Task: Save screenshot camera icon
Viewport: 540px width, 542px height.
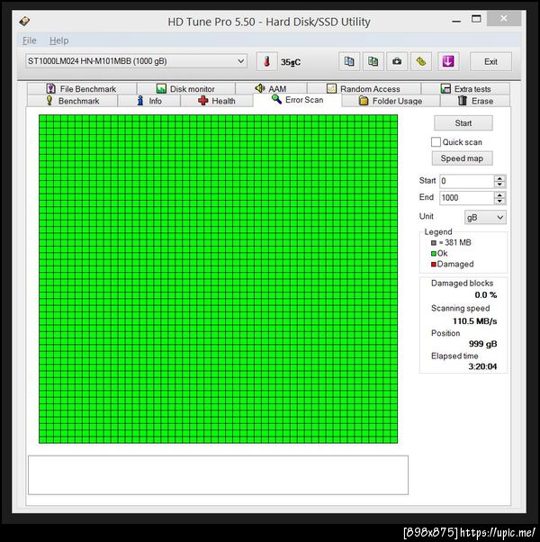Action: tap(397, 62)
